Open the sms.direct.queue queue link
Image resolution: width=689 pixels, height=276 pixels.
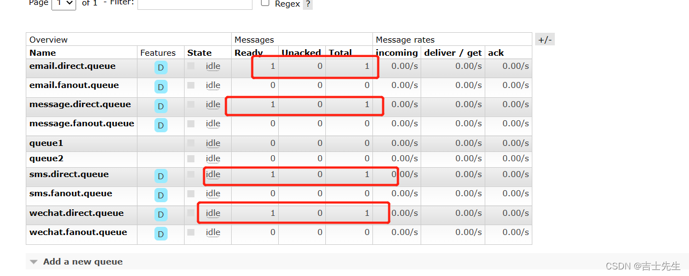point(69,174)
